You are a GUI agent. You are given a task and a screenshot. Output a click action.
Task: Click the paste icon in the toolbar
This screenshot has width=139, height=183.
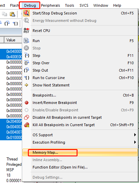click(12, 14)
